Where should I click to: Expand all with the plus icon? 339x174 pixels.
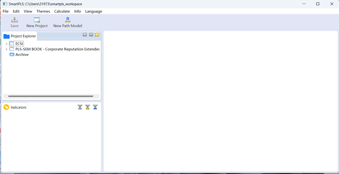tap(85, 35)
